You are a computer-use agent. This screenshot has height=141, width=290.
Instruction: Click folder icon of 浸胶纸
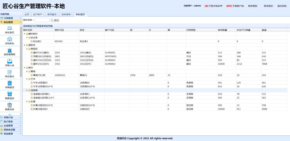pos(27,45)
